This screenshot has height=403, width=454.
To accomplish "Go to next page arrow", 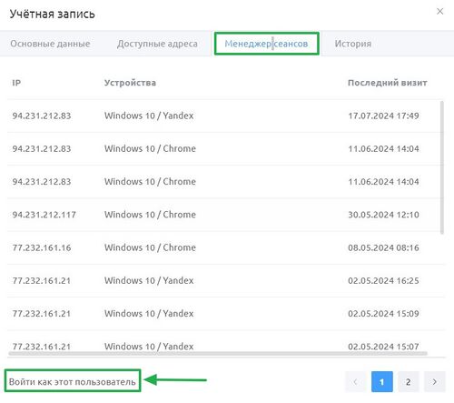I will click(x=435, y=381).
